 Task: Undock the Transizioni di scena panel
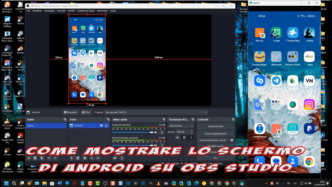193,119
